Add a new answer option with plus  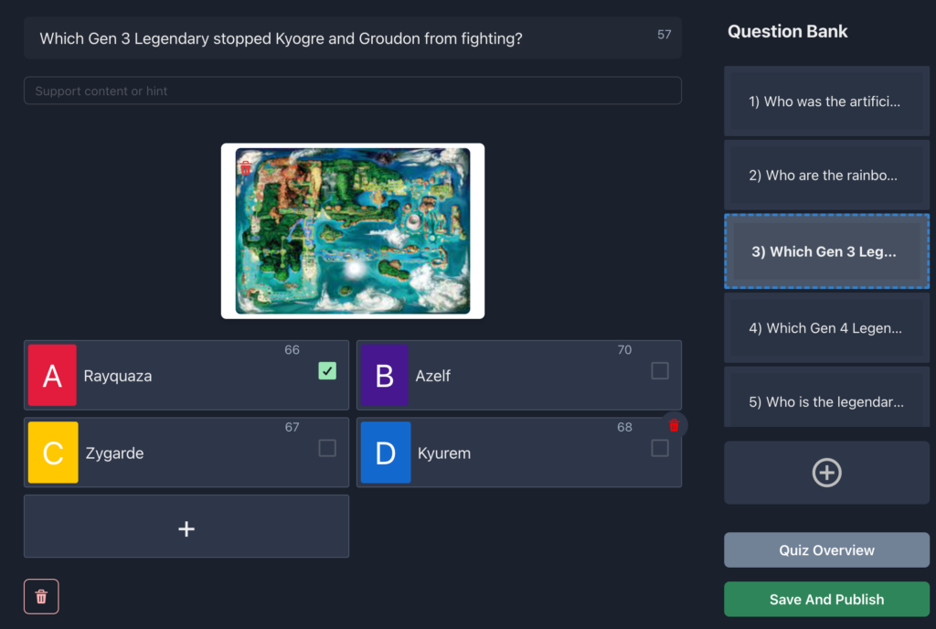186,527
